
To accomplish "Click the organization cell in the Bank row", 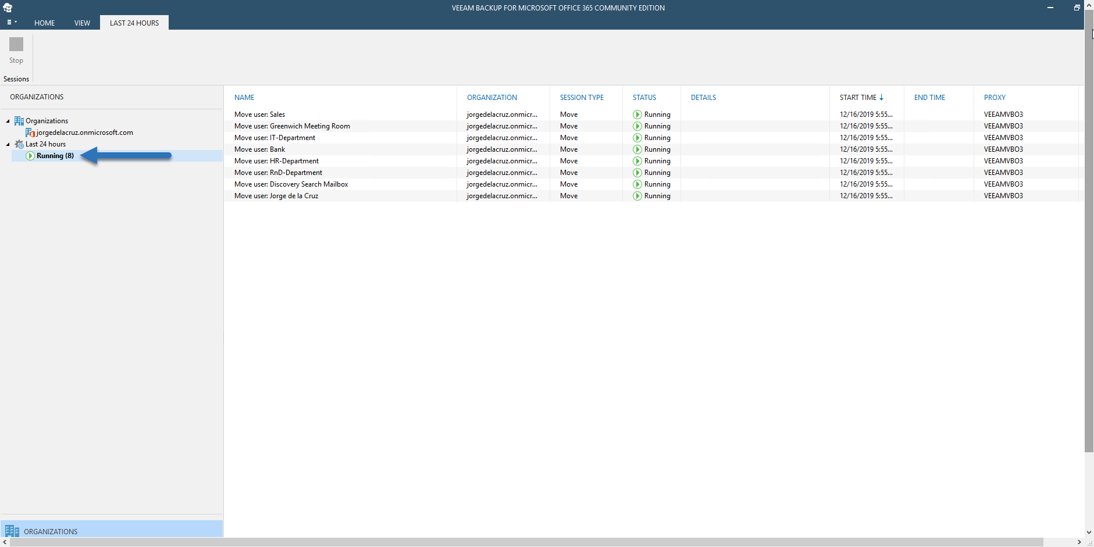I will 502,149.
